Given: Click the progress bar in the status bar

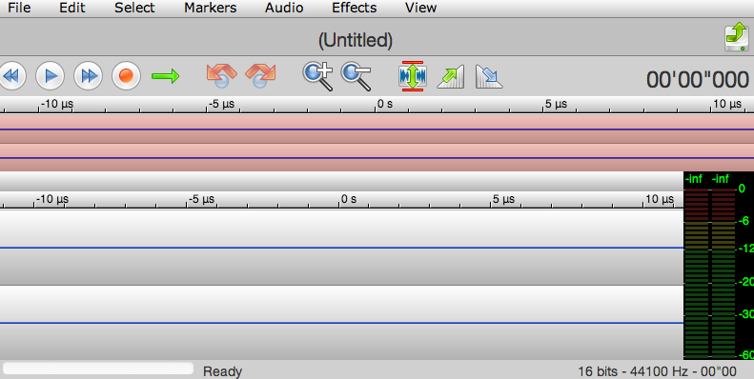Looking at the screenshot, I should click(x=97, y=369).
